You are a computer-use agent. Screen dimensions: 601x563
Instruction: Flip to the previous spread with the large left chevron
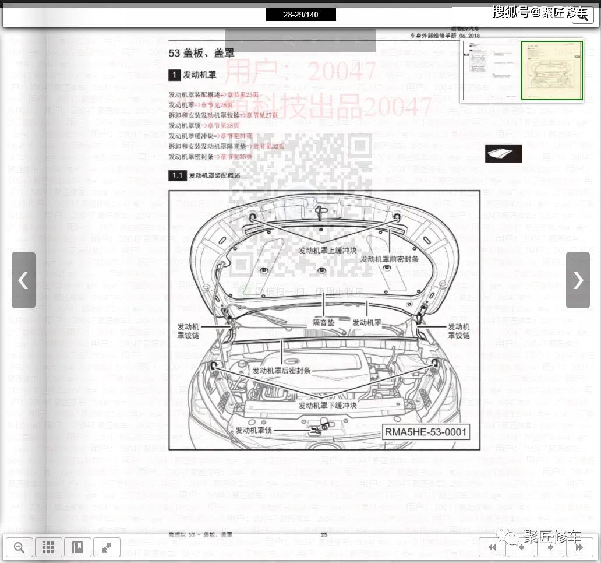[x=23, y=280]
